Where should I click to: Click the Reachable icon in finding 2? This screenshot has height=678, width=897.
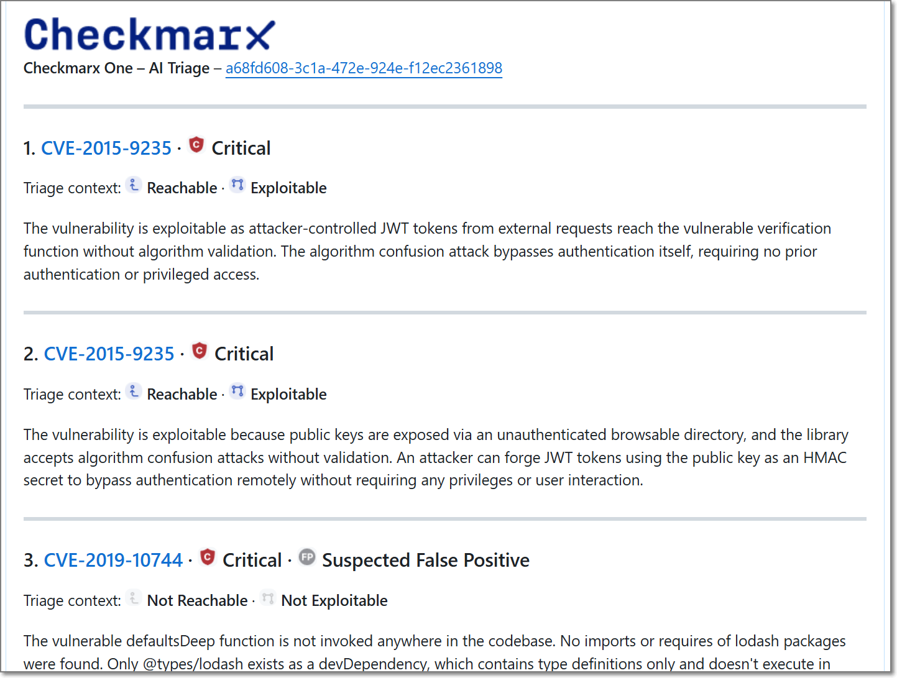pyautogui.click(x=134, y=391)
